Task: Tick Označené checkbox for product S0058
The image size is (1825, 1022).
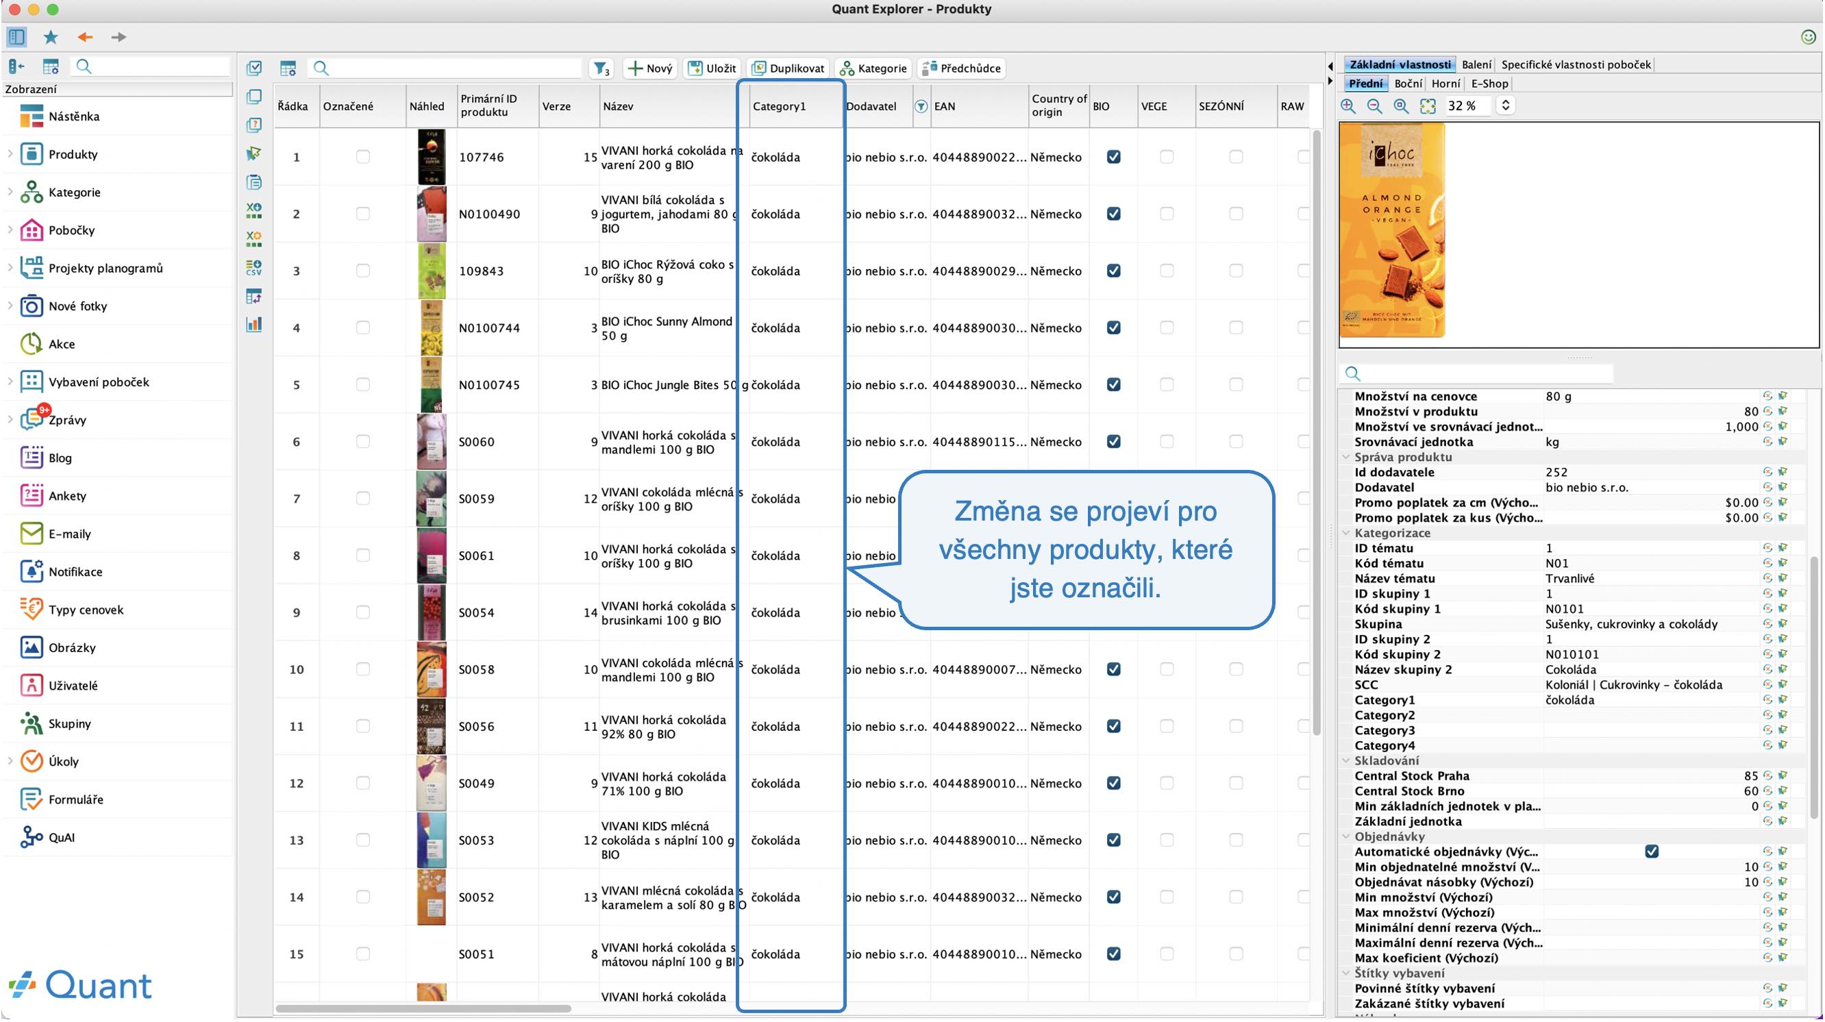Action: (x=362, y=669)
